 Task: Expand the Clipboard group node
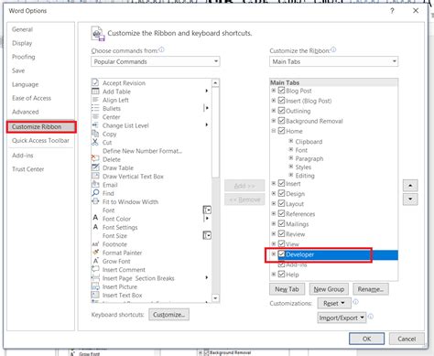[x=291, y=141]
